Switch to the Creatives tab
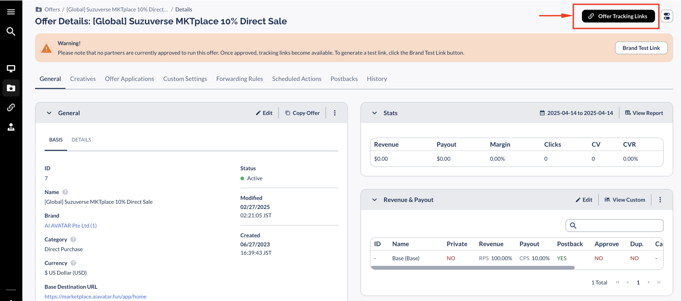Screen dimensions: 681x301 (83, 79)
